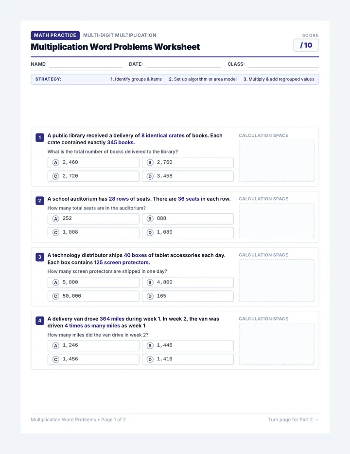Viewport: 350px width, 454px height.
Task: Click the MATH PRACTICE badge
Action: point(55,36)
